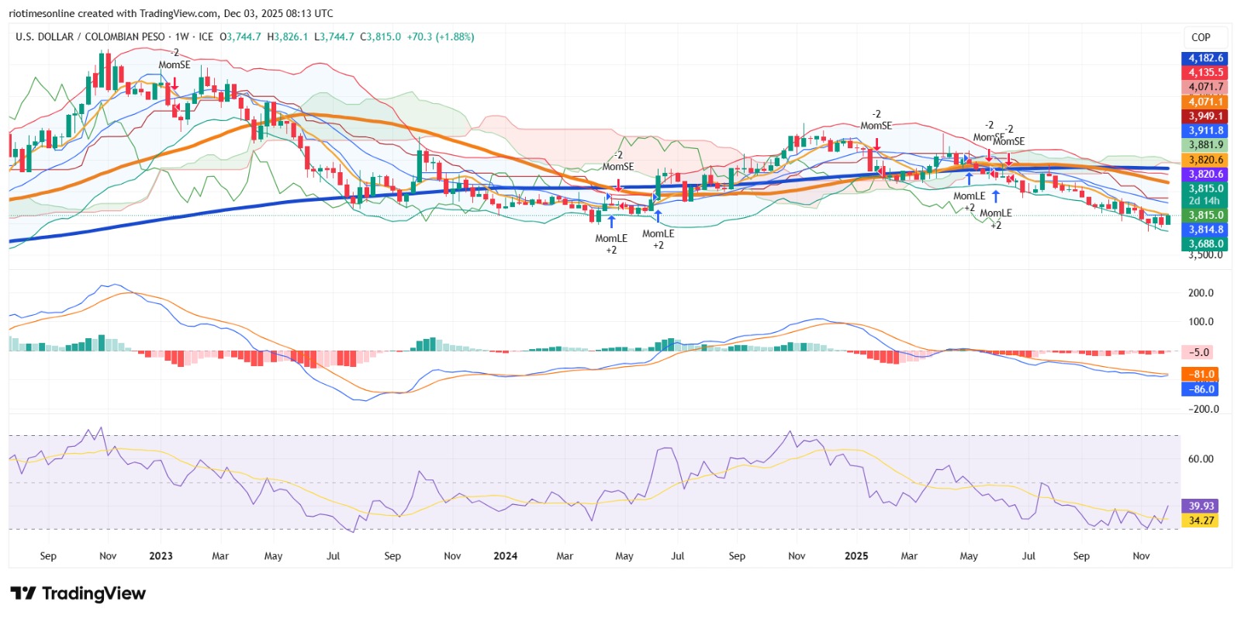Select the blue 3,911.8 price label

point(1205,130)
